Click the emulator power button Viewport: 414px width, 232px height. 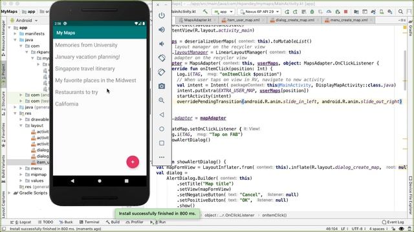(162, 15)
